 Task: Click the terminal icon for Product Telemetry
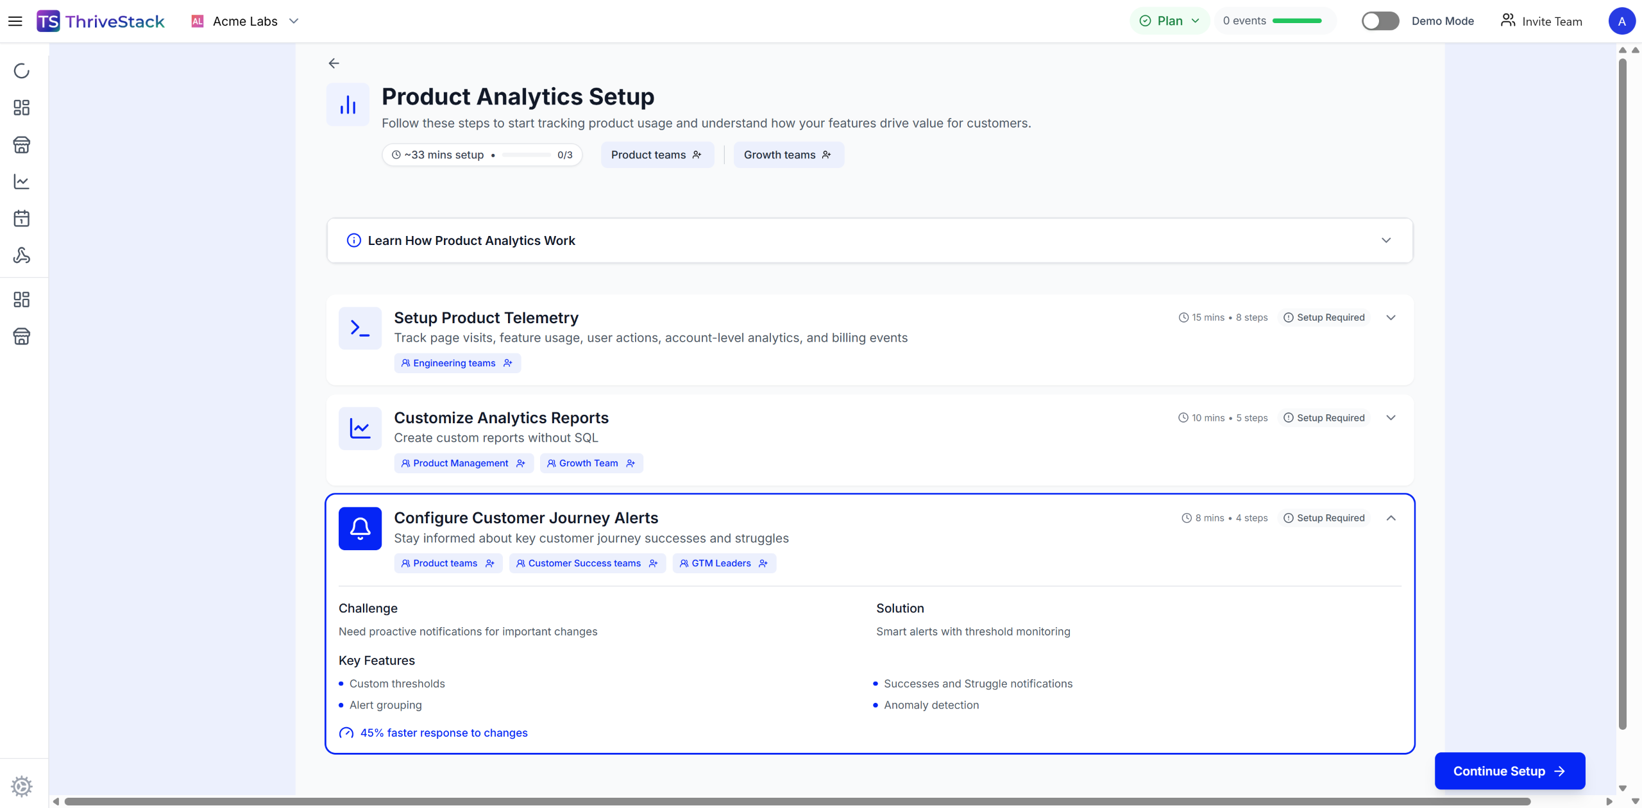pyautogui.click(x=360, y=328)
